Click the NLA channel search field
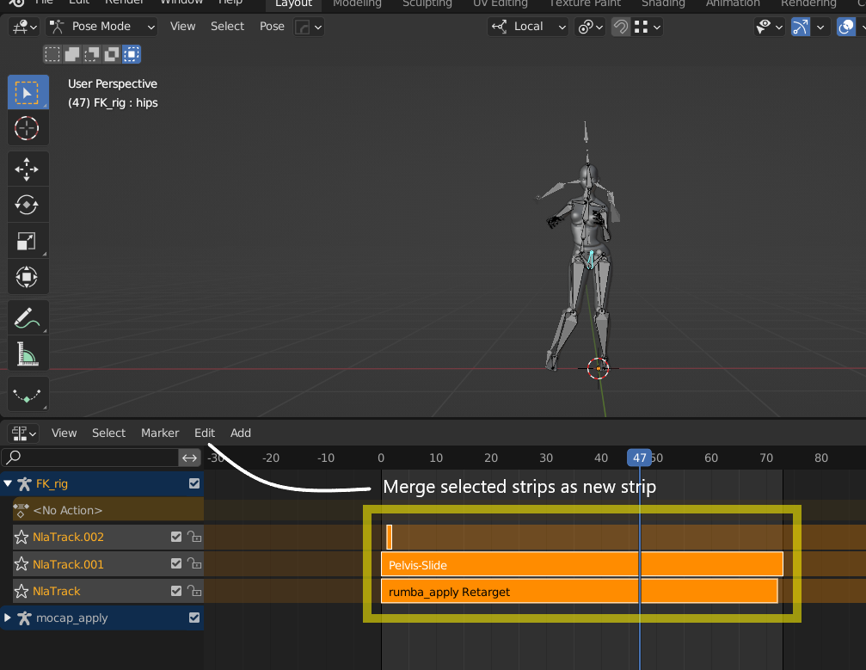 (90, 458)
